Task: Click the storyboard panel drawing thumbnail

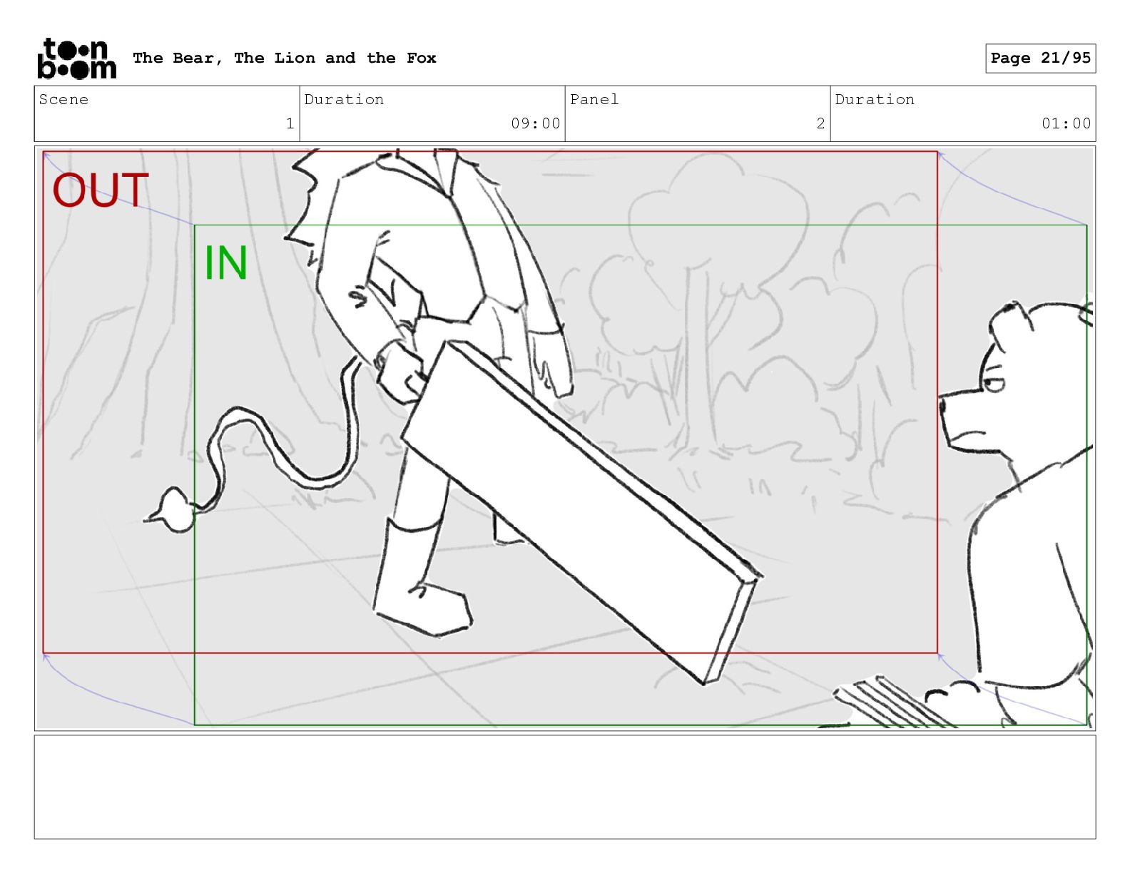Action: click(565, 438)
